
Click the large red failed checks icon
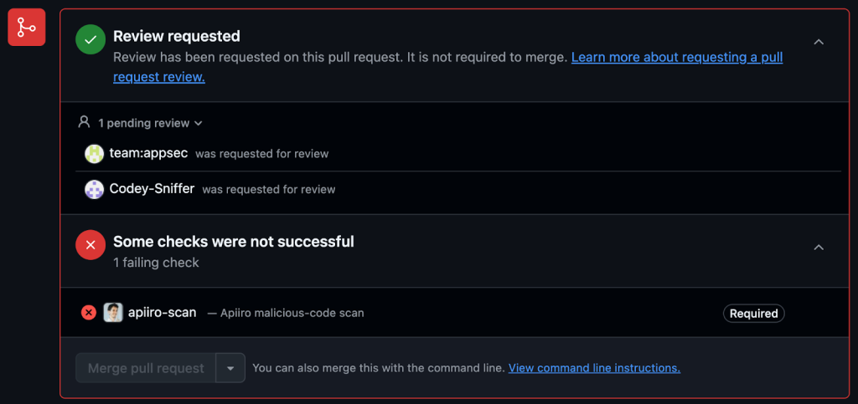[90, 245]
